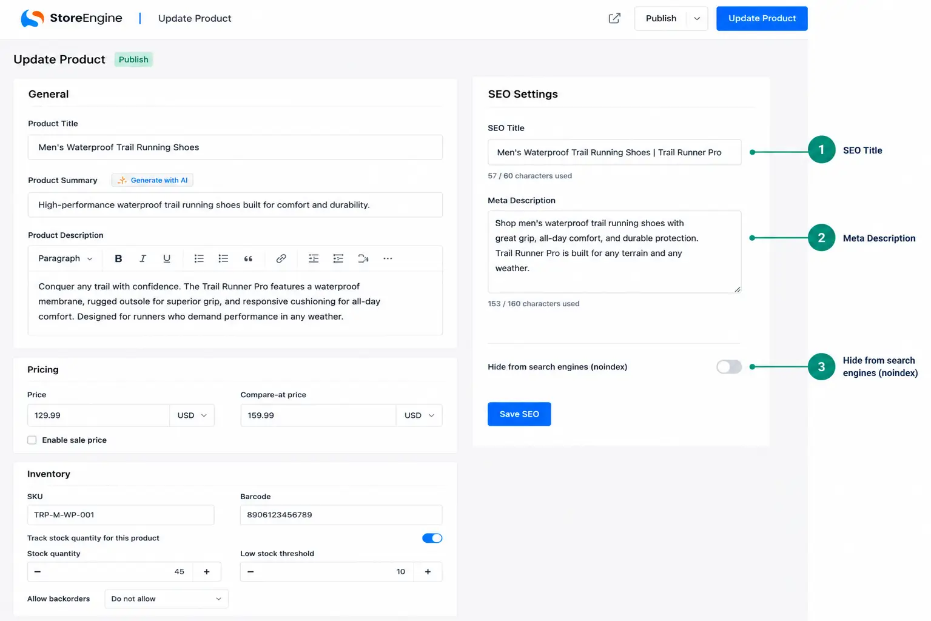Toggle bold formatting in description editor
Image resolution: width=931 pixels, height=621 pixels.
(118, 258)
